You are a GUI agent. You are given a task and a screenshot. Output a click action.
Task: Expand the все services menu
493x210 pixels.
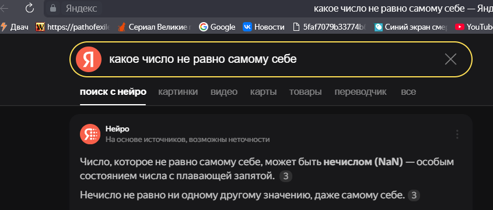(408, 92)
